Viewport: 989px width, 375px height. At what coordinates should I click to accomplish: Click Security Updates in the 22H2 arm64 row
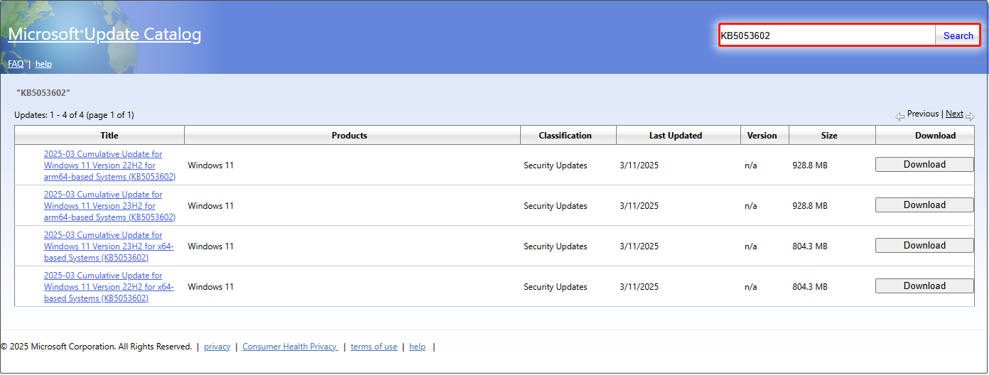(x=556, y=165)
